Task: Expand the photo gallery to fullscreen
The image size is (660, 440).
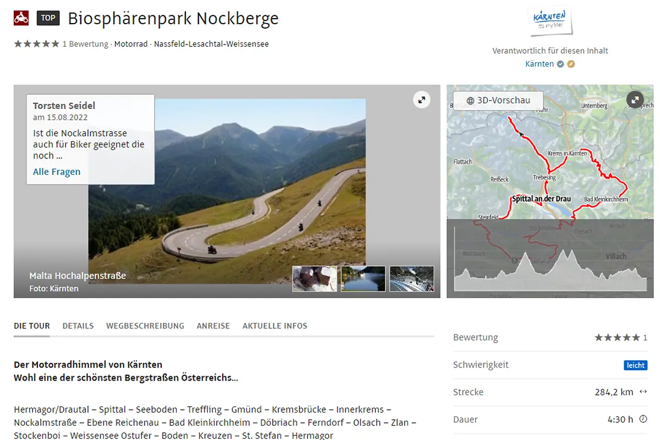Action: [421, 100]
